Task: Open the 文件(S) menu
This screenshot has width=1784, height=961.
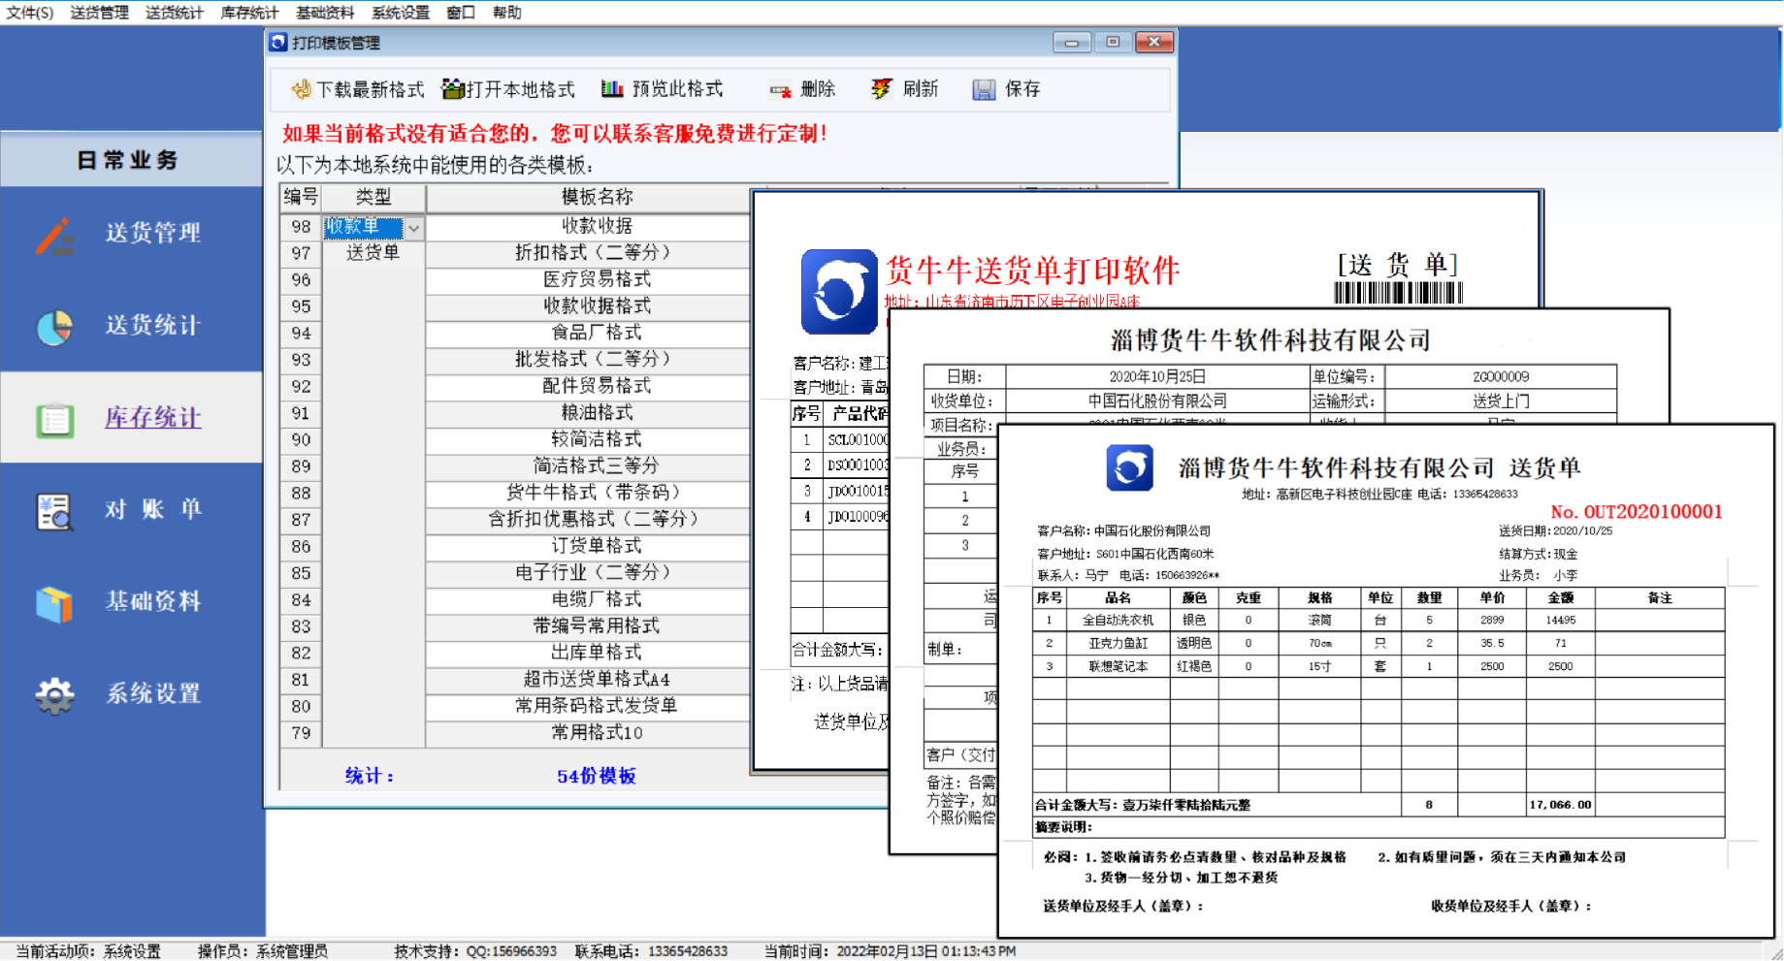Action: [30, 13]
